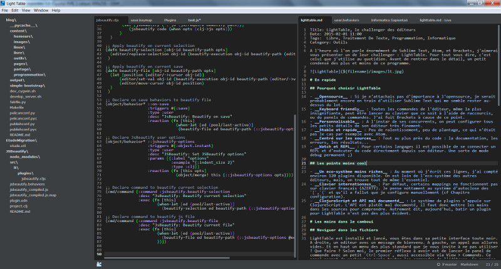
Task: Collapse the JSBeautify project folder
Action: [16, 151]
